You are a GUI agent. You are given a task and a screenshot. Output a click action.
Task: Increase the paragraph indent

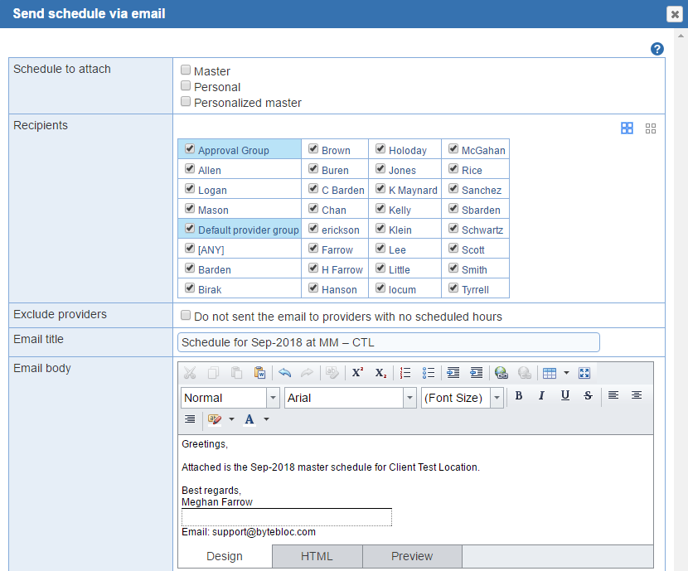pyautogui.click(x=453, y=373)
